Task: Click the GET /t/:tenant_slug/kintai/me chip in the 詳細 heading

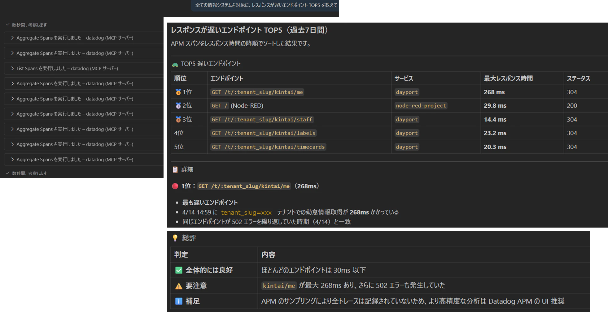Action: (x=244, y=186)
